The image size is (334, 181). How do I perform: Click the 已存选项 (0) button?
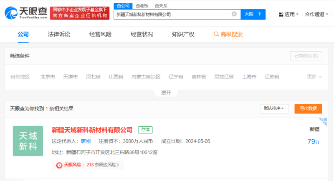tap(306, 56)
